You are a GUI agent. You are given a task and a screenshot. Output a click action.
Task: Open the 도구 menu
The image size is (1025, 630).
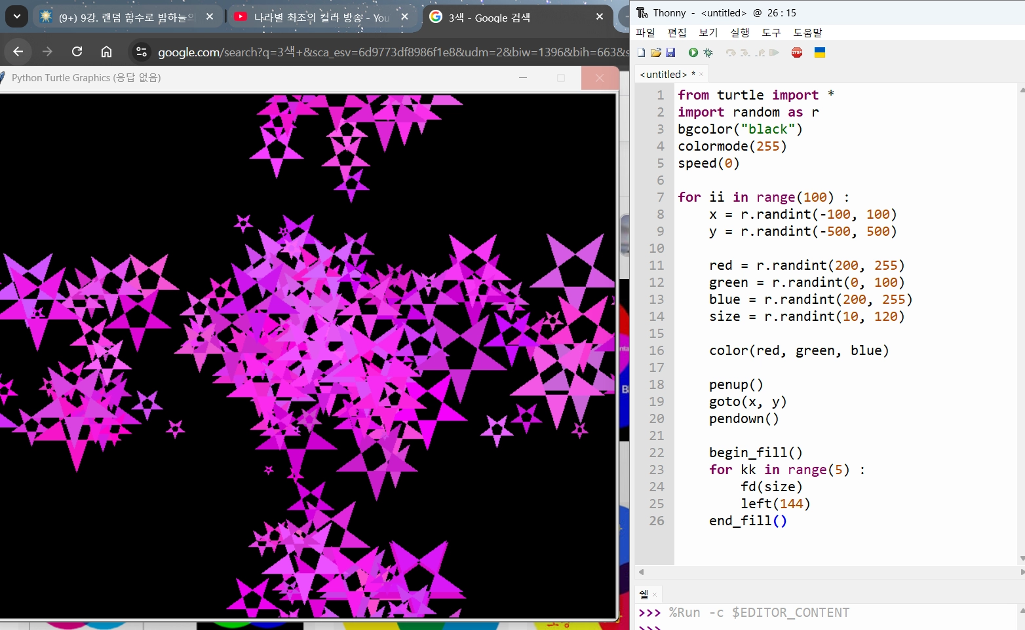tap(771, 33)
